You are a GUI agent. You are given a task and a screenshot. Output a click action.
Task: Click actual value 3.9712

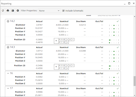39,51
